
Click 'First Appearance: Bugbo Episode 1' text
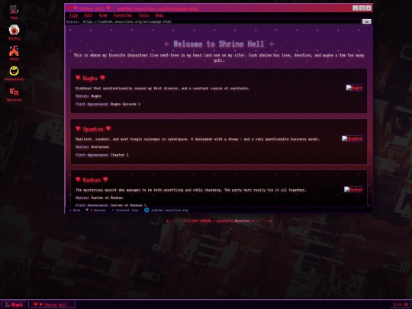coord(108,104)
